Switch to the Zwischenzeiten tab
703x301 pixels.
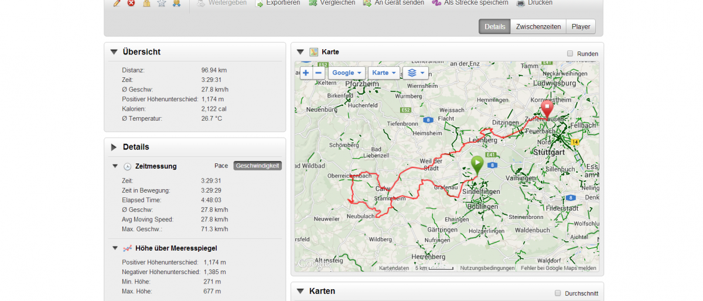tap(538, 26)
